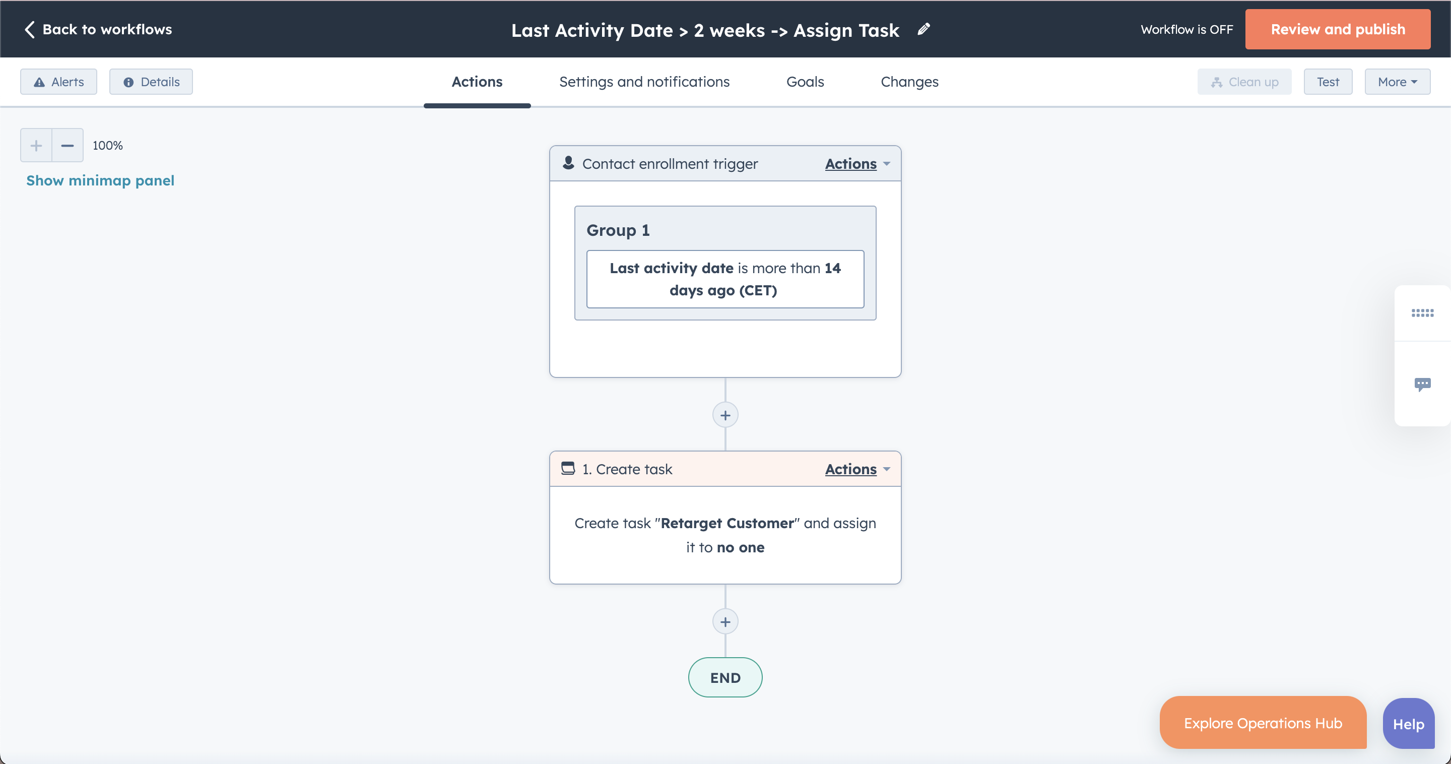The image size is (1451, 764).
Task: Click the Clean up branching icon
Action: (1216, 82)
